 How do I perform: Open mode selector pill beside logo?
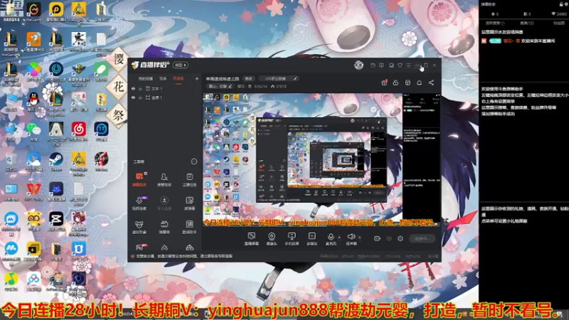coord(181,65)
